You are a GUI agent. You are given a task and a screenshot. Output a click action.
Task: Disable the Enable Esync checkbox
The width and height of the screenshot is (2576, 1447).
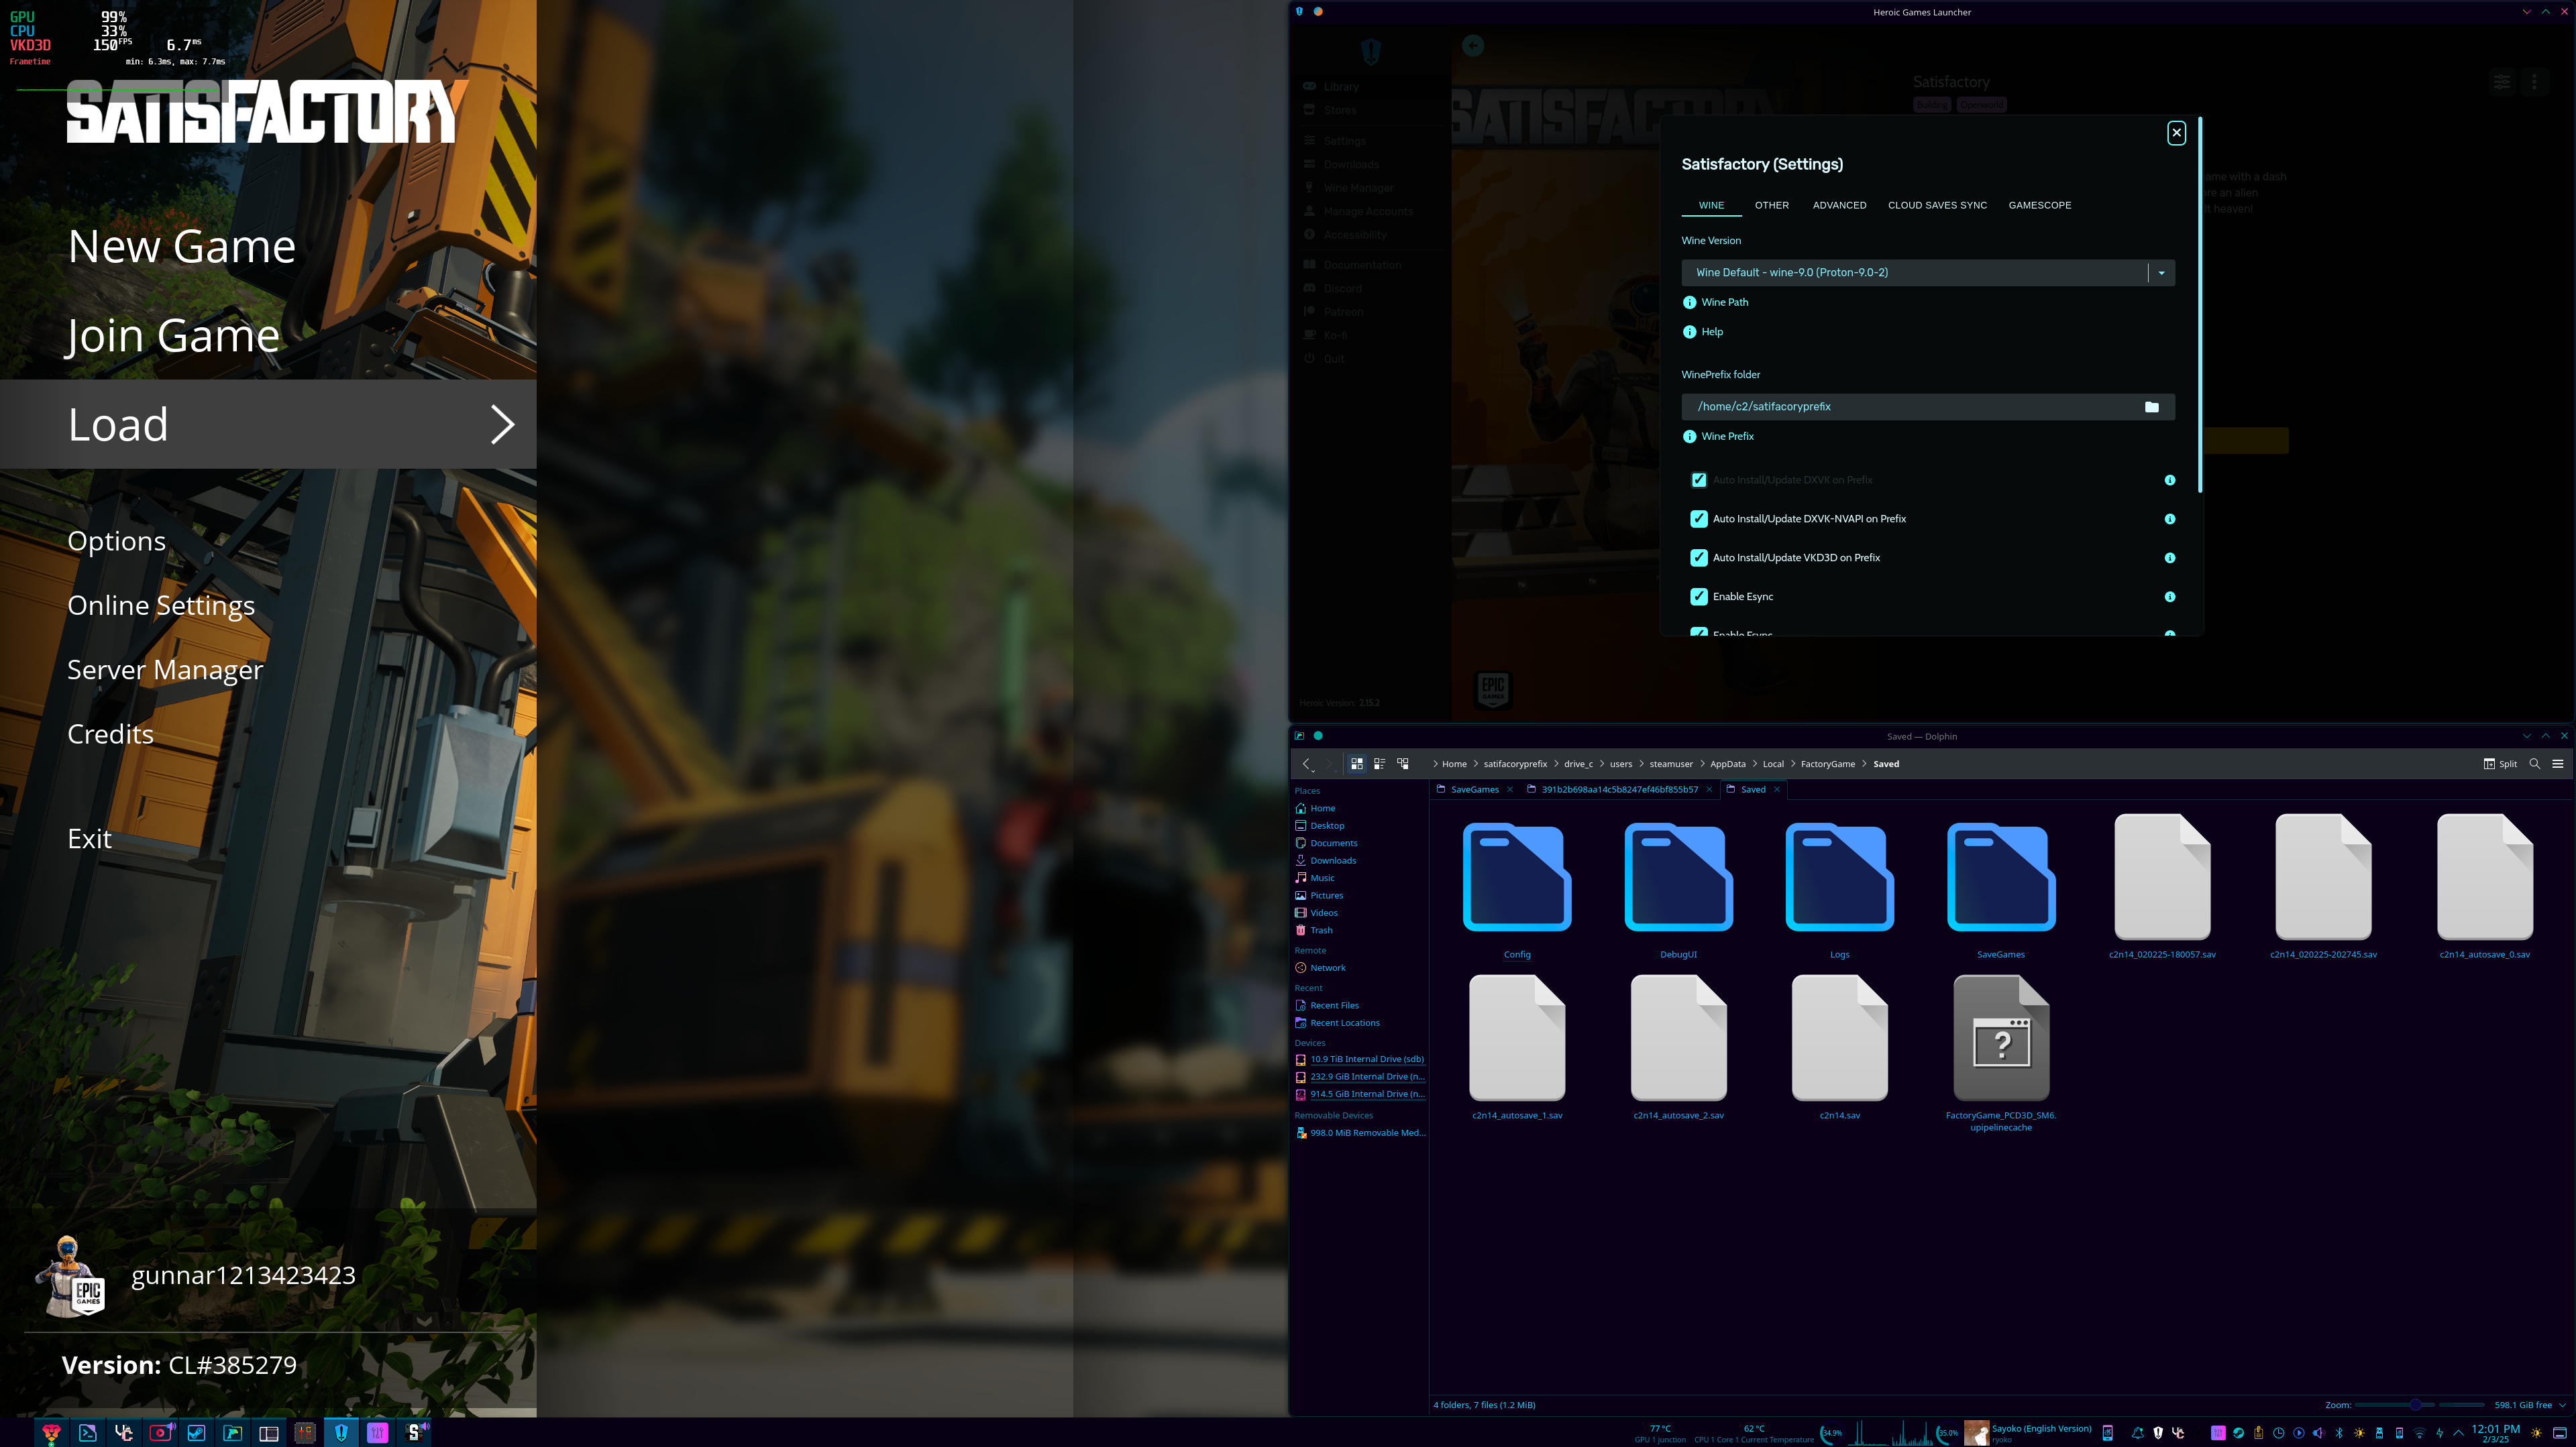1698,597
